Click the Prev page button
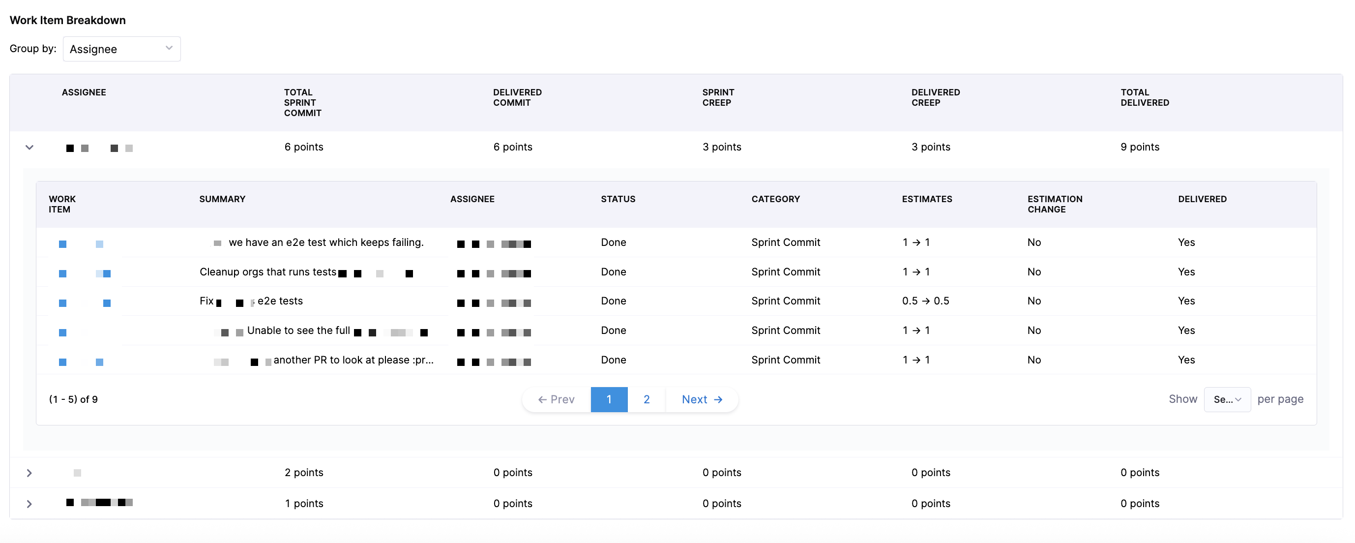 click(557, 399)
